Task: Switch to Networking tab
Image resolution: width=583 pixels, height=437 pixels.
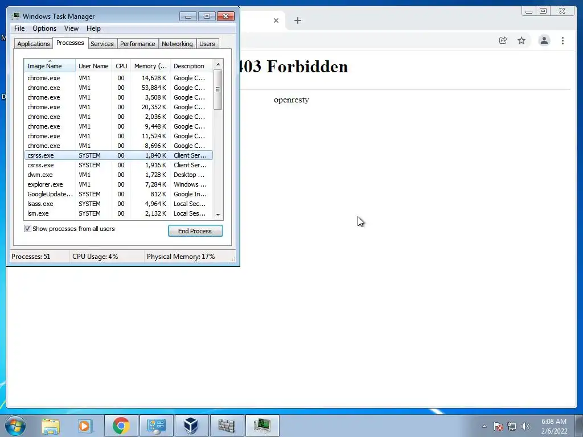Action: 177,44
